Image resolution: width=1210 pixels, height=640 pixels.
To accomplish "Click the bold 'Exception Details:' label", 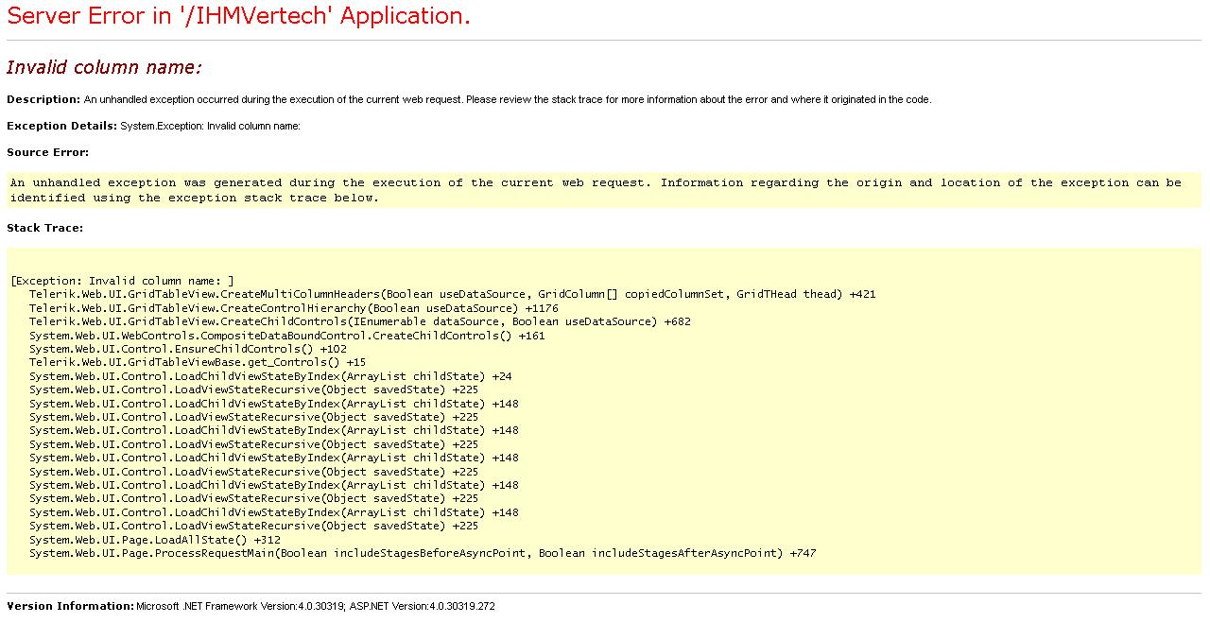I will (x=61, y=126).
